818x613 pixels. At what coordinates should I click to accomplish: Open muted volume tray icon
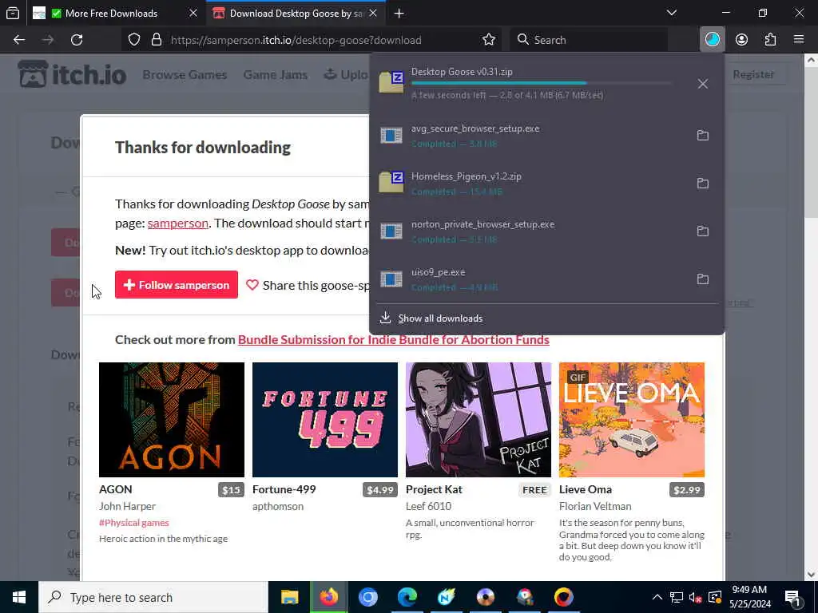click(695, 597)
